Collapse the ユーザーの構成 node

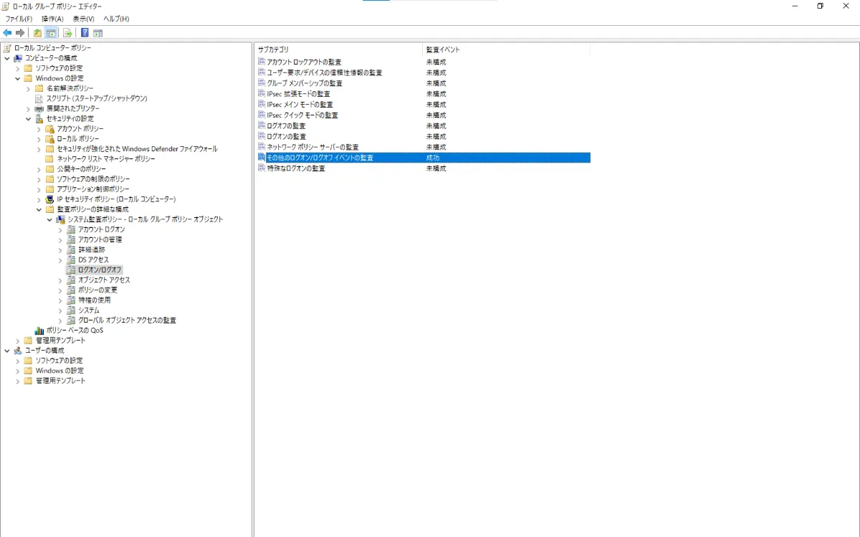pyautogui.click(x=7, y=351)
